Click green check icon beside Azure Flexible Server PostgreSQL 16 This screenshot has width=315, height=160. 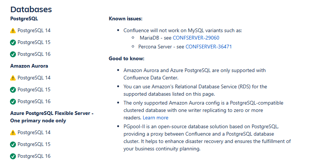tap(13, 156)
